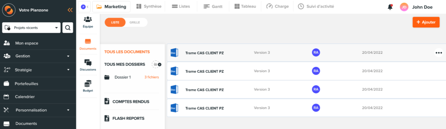Select the Liste view toggle
The image size is (446, 129).
[x=115, y=22]
